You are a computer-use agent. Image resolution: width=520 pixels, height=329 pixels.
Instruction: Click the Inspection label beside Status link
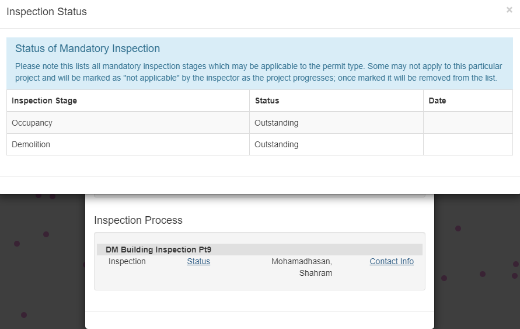coord(127,261)
